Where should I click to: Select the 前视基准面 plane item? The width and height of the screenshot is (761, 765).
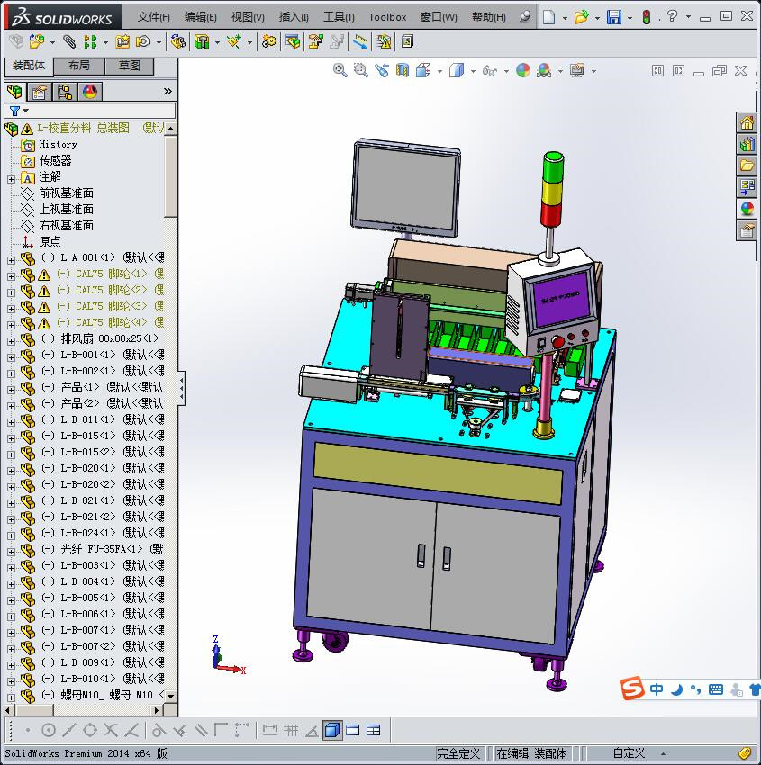(66, 193)
